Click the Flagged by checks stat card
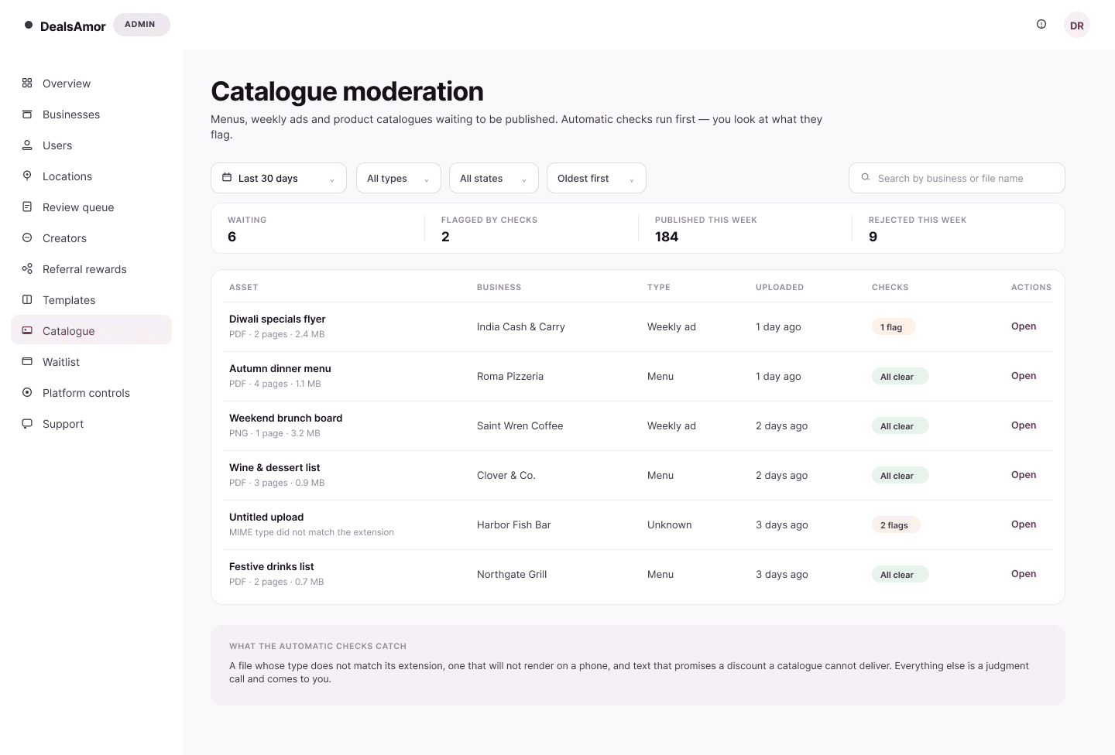Image resolution: width=1115 pixels, height=755 pixels. (531, 228)
